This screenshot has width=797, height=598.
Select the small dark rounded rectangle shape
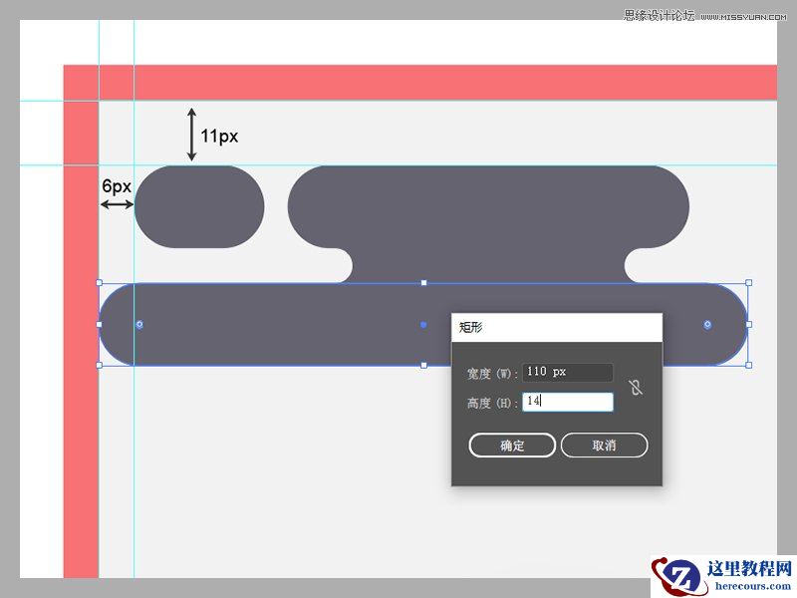tap(199, 207)
